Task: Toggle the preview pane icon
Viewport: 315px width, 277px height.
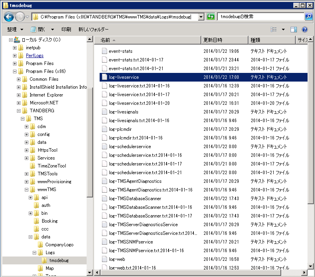Action: 294,30
